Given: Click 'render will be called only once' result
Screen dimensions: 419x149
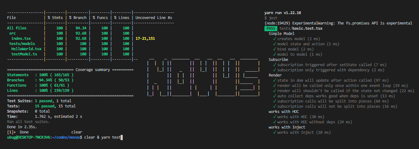Looking at the screenshot, I should tap(340, 86).
